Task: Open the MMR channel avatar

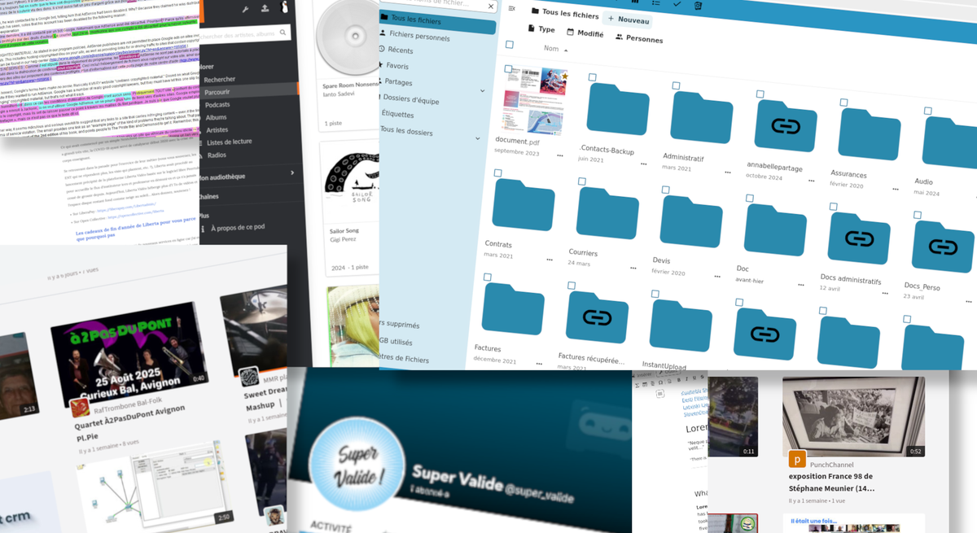Action: (x=249, y=378)
